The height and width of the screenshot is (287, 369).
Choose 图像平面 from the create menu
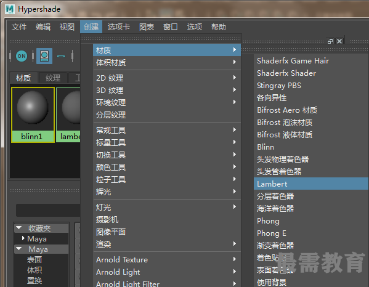click(x=167, y=232)
